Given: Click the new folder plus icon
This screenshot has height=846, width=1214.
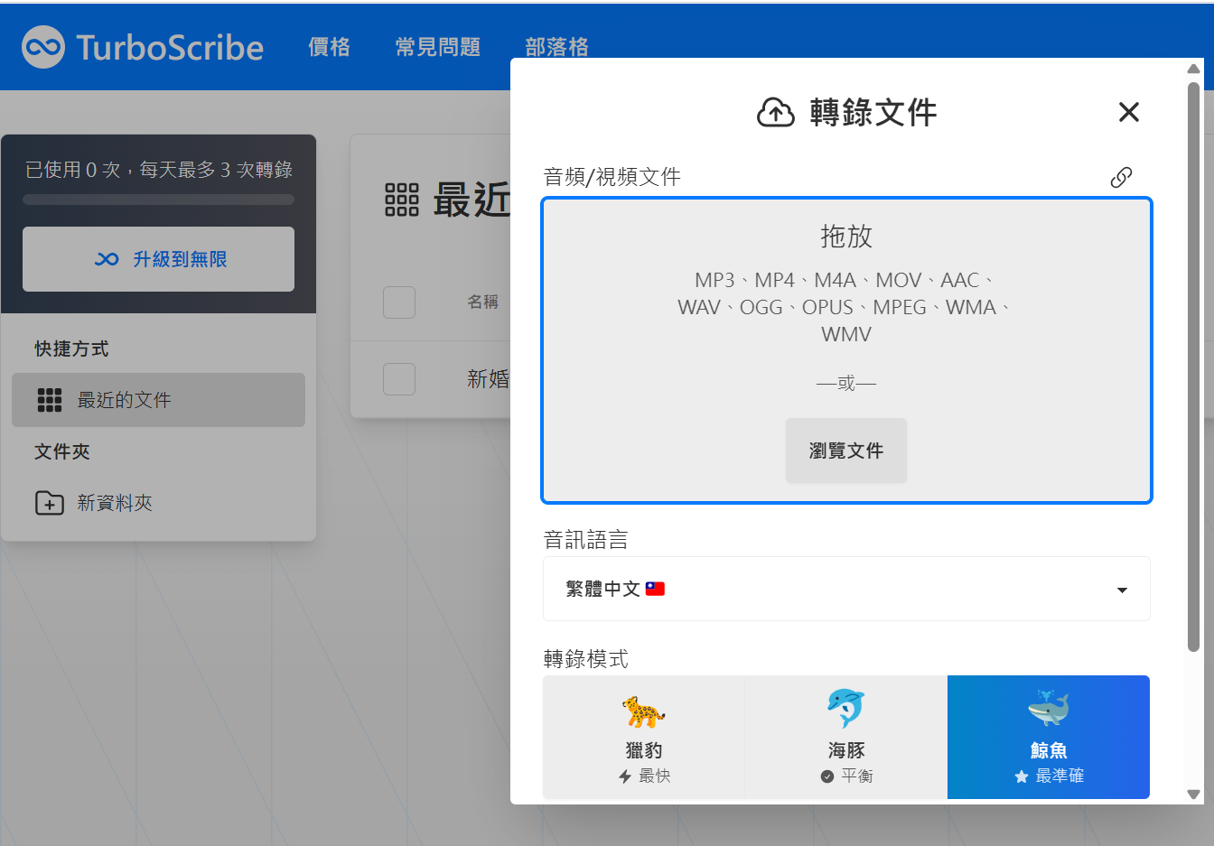Looking at the screenshot, I should (x=49, y=503).
